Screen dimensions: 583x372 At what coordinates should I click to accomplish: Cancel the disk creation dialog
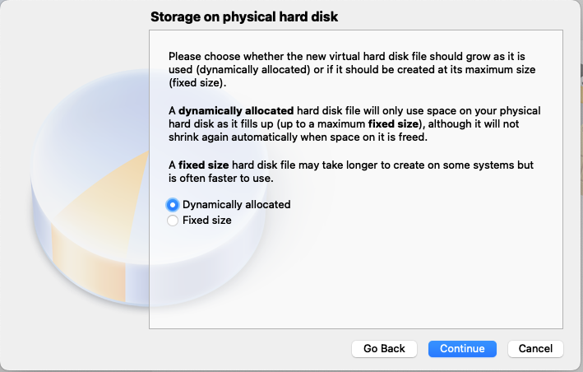pos(535,348)
